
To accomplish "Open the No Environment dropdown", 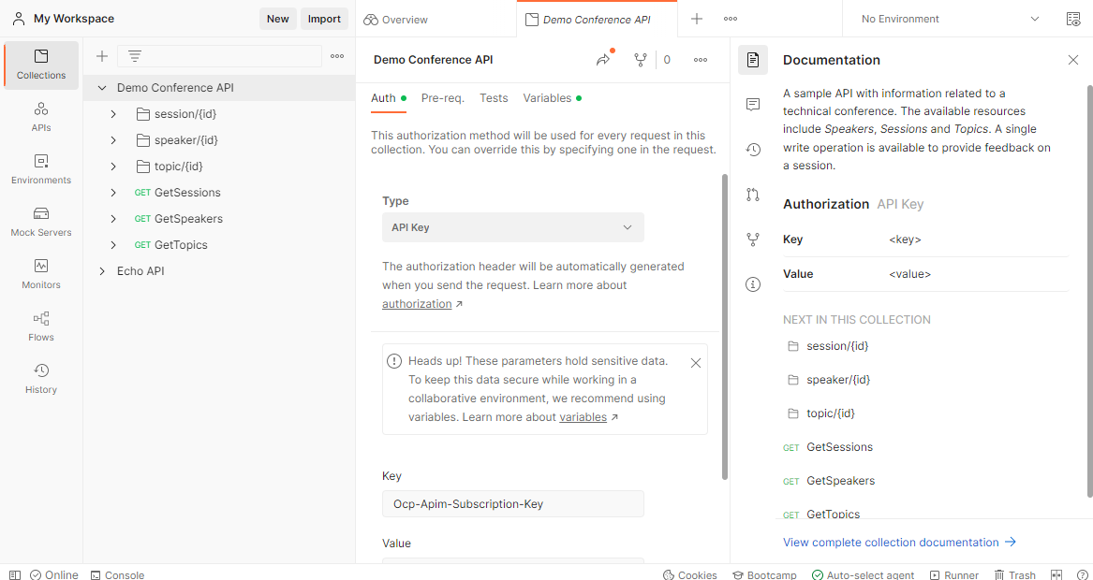I will [x=950, y=19].
